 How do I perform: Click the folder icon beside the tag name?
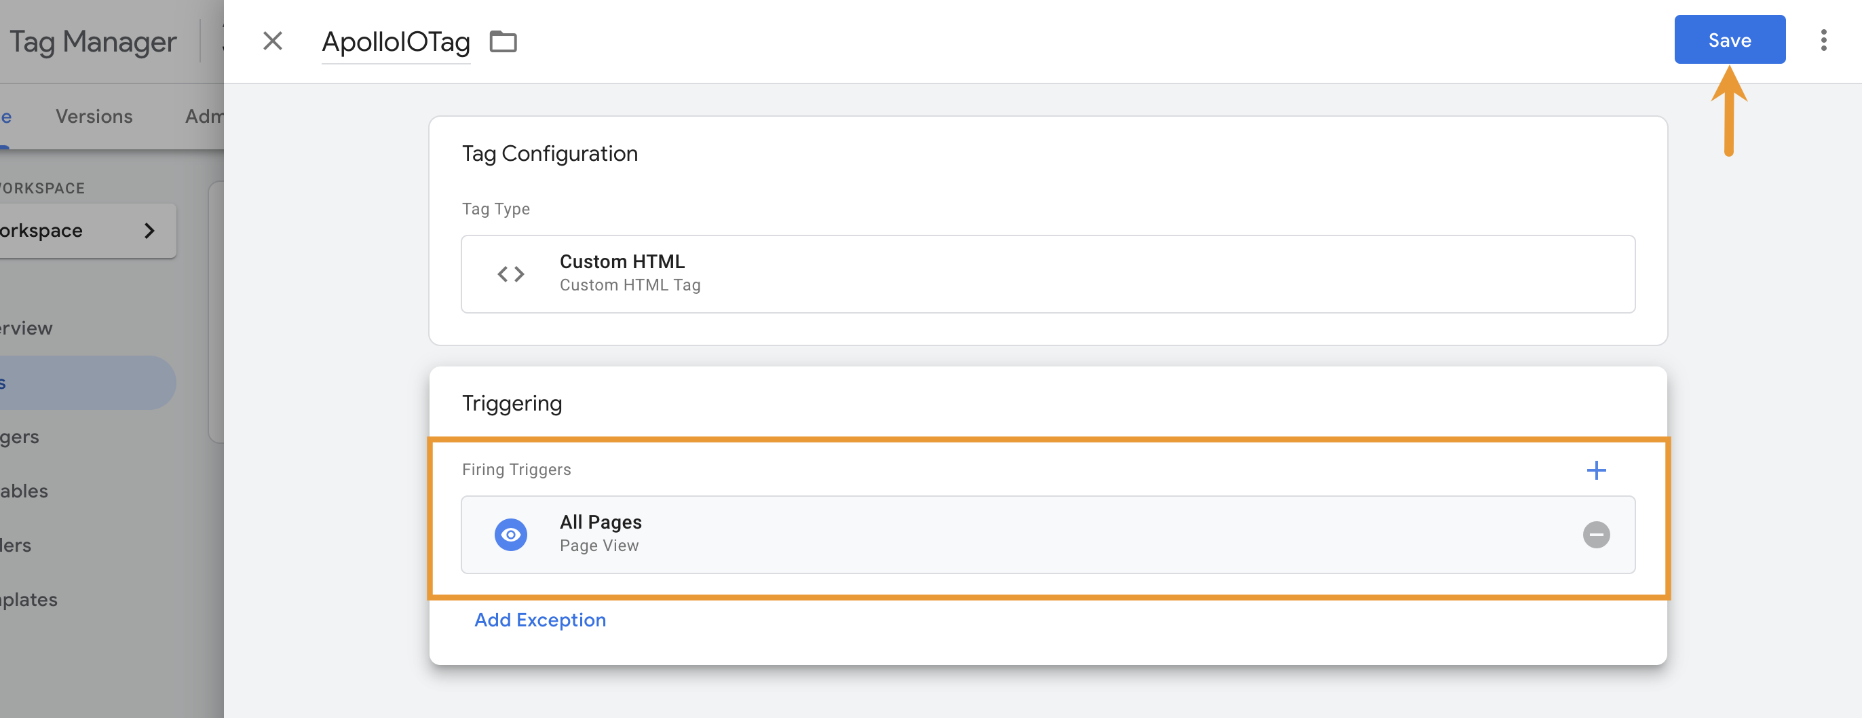coord(503,42)
